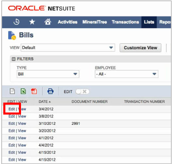Open the Recent Records clock icon
The height and width of the screenshot is (164, 173).
16,22
